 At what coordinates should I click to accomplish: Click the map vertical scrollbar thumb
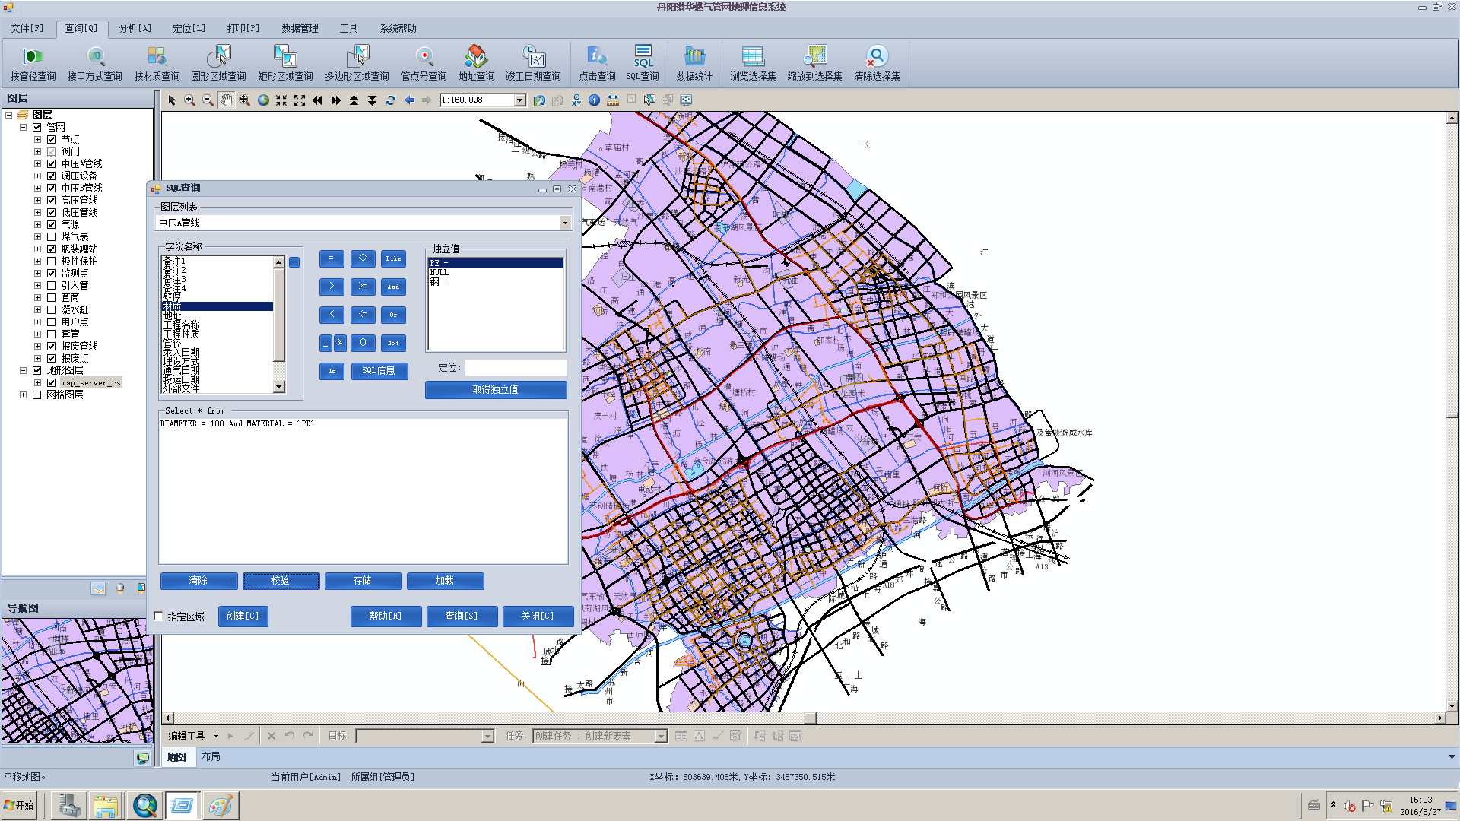tap(1452, 415)
